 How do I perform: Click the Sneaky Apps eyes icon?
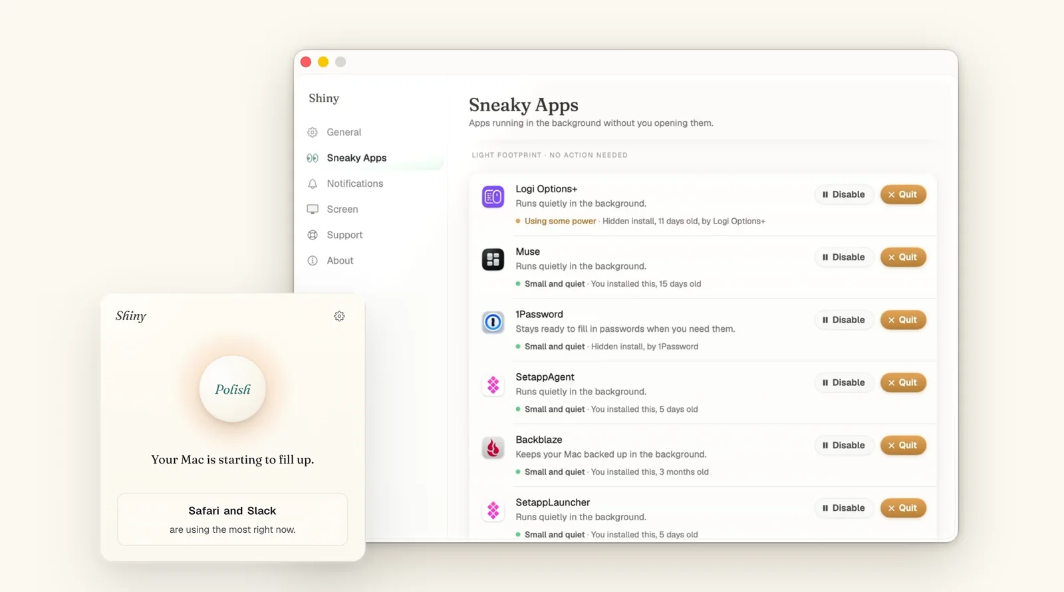pos(313,158)
